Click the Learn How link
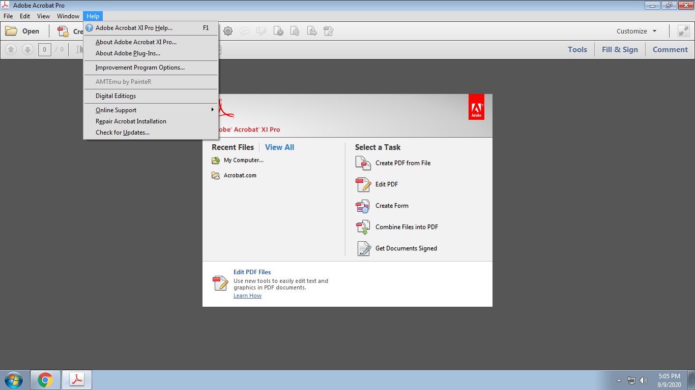Viewport: 695px width, 390px height. pyautogui.click(x=247, y=295)
